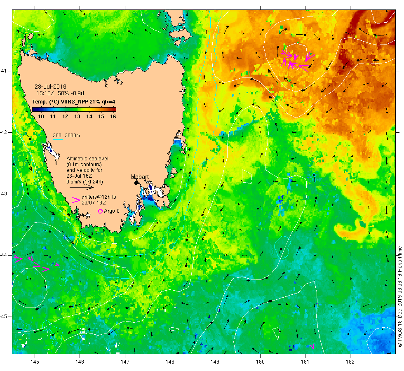Click the '200 2000m' depth contour label

coord(66,136)
